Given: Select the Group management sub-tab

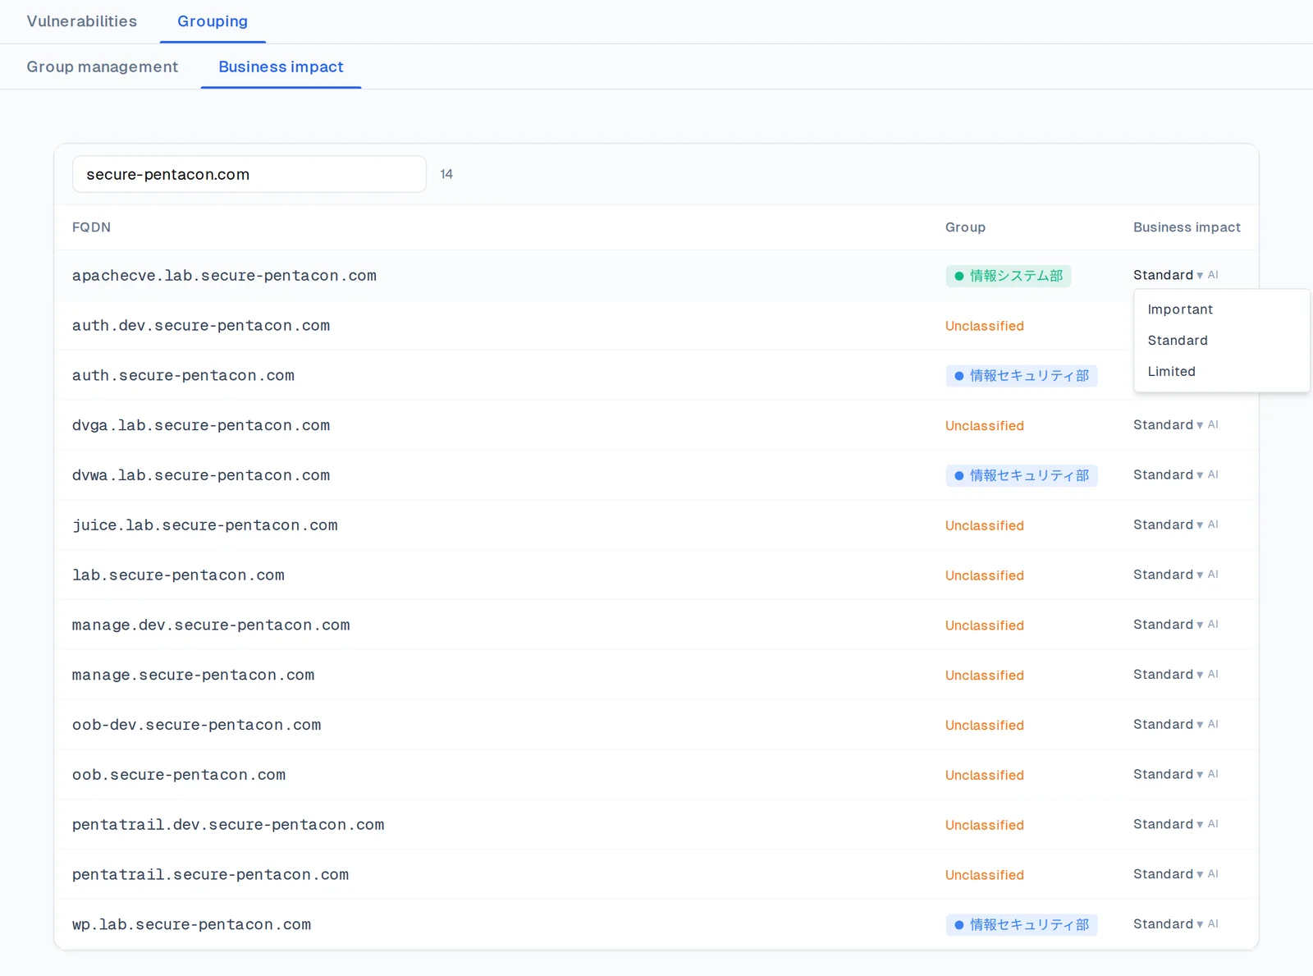Looking at the screenshot, I should (x=103, y=66).
